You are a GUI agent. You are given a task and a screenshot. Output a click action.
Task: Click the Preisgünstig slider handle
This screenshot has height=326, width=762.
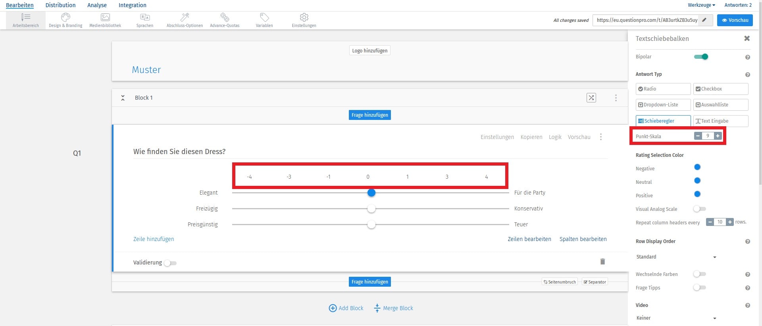371,225
